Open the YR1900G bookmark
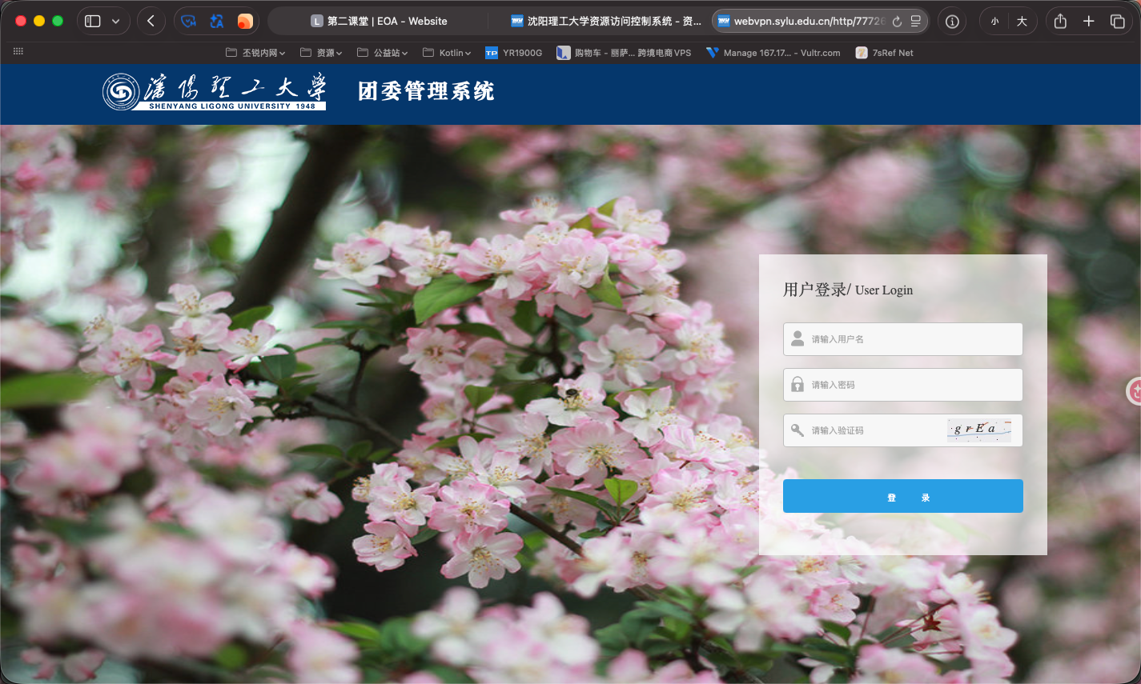The width and height of the screenshot is (1141, 684). pos(514,53)
